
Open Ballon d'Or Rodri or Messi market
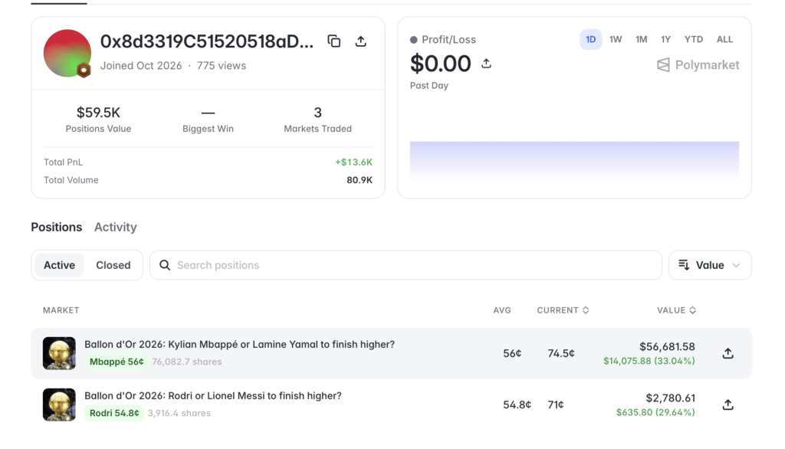[x=213, y=396]
